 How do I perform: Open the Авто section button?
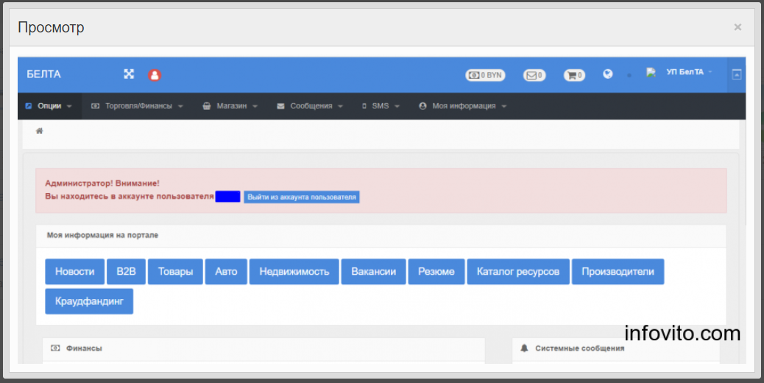pyautogui.click(x=226, y=271)
